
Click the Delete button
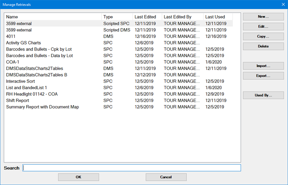point(263,46)
